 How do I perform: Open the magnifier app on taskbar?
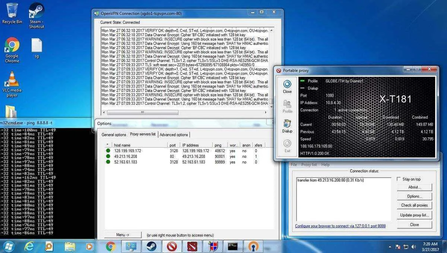49,246
